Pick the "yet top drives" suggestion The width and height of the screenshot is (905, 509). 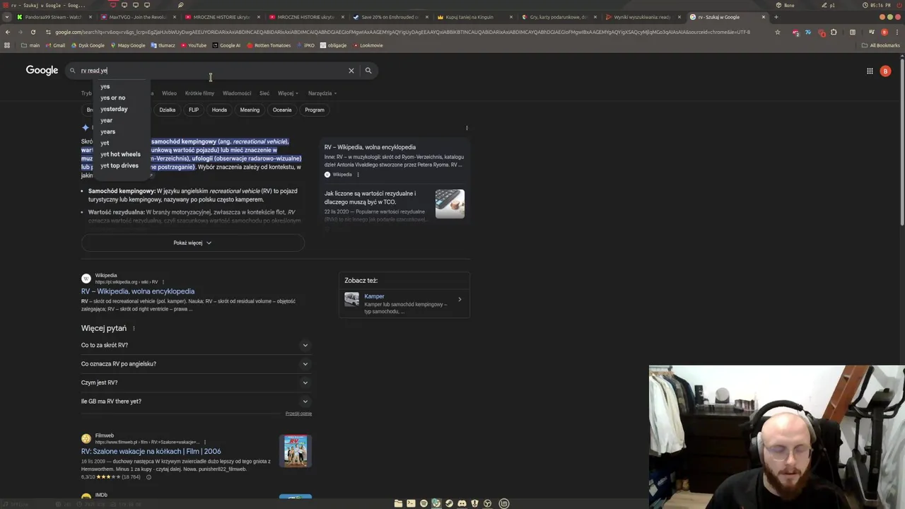click(x=119, y=165)
